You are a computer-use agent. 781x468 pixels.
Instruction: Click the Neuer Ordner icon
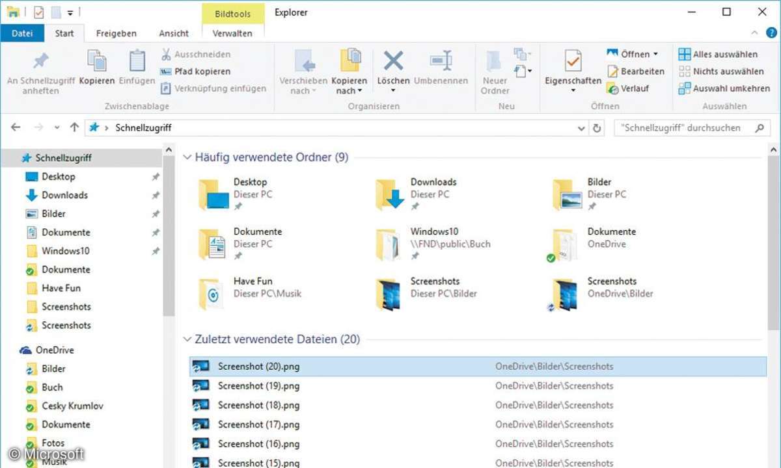coord(495,61)
